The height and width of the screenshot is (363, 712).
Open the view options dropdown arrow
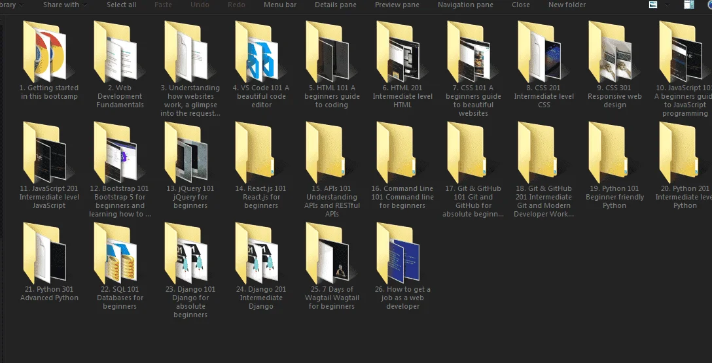click(667, 5)
